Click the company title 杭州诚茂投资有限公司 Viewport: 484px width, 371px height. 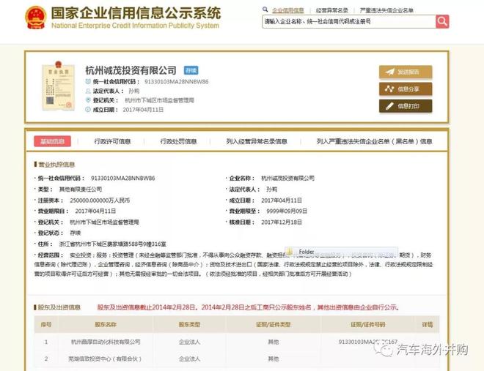pos(131,70)
